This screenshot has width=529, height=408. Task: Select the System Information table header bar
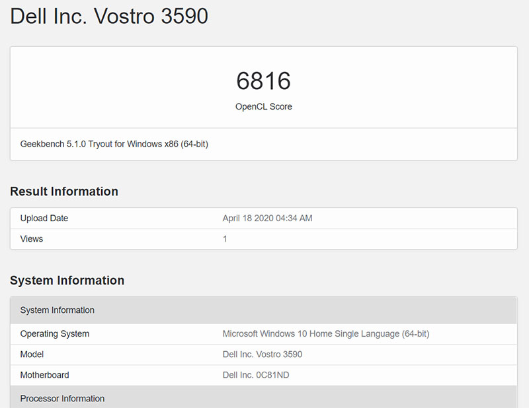coord(264,310)
